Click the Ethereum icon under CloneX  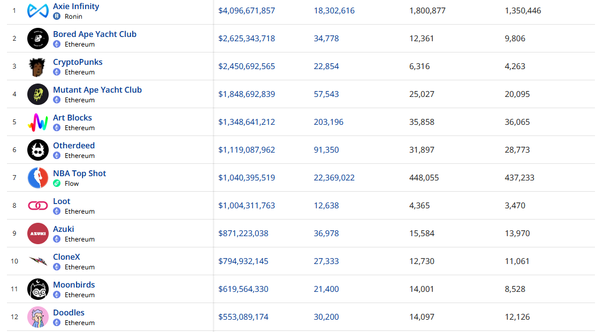pos(57,267)
